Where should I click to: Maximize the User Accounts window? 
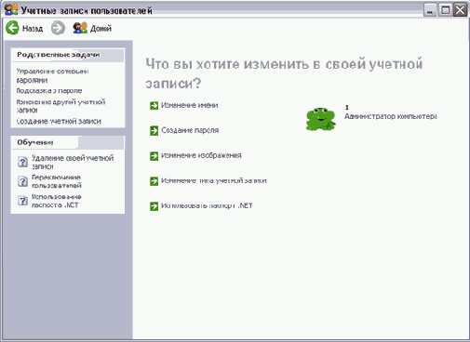pos(445,10)
